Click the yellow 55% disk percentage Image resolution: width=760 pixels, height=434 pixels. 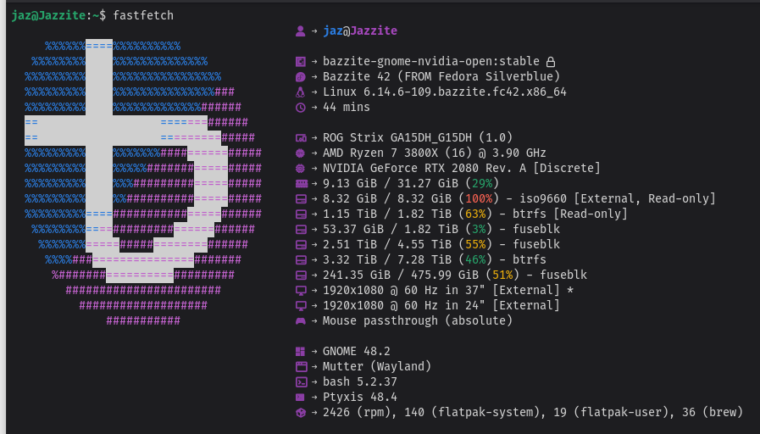point(475,245)
